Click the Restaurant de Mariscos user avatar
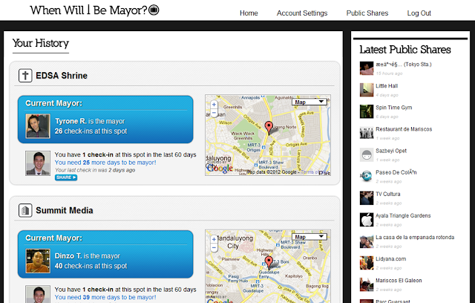The width and height of the screenshot is (475, 303). point(367,133)
